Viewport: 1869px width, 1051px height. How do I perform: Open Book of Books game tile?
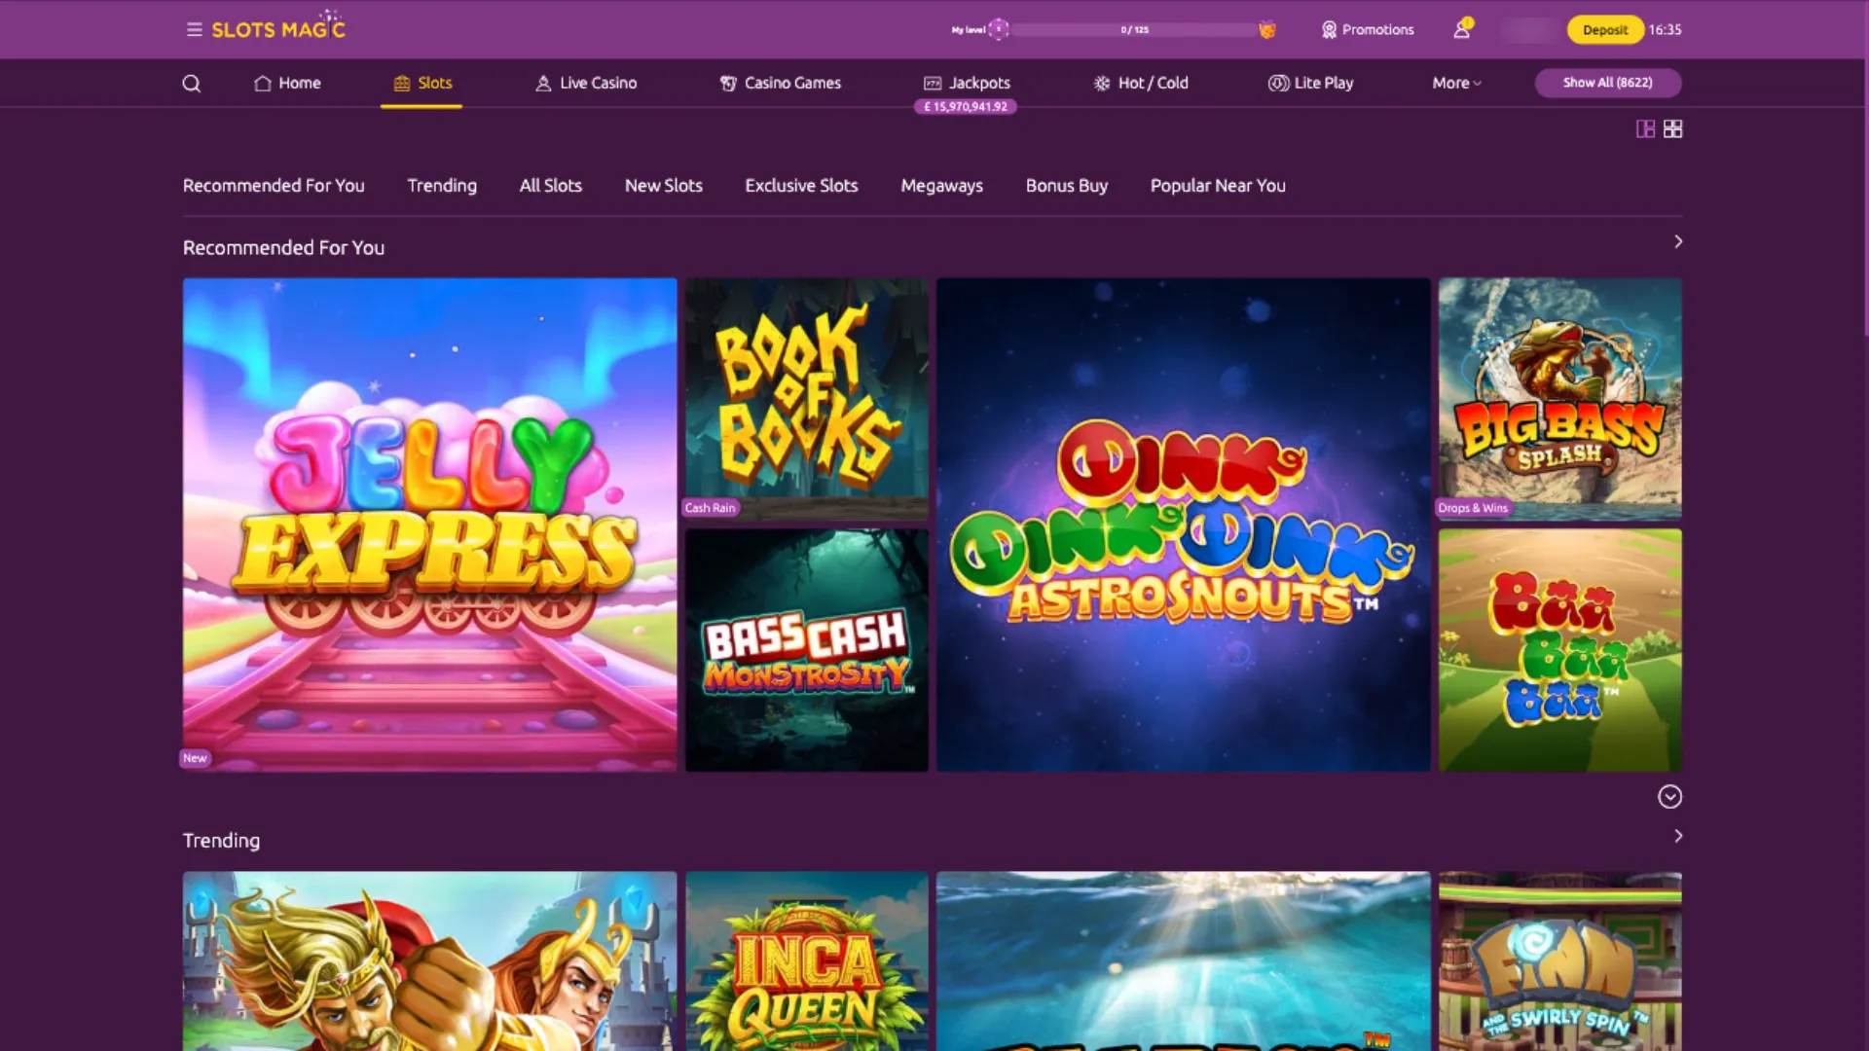[x=806, y=399]
